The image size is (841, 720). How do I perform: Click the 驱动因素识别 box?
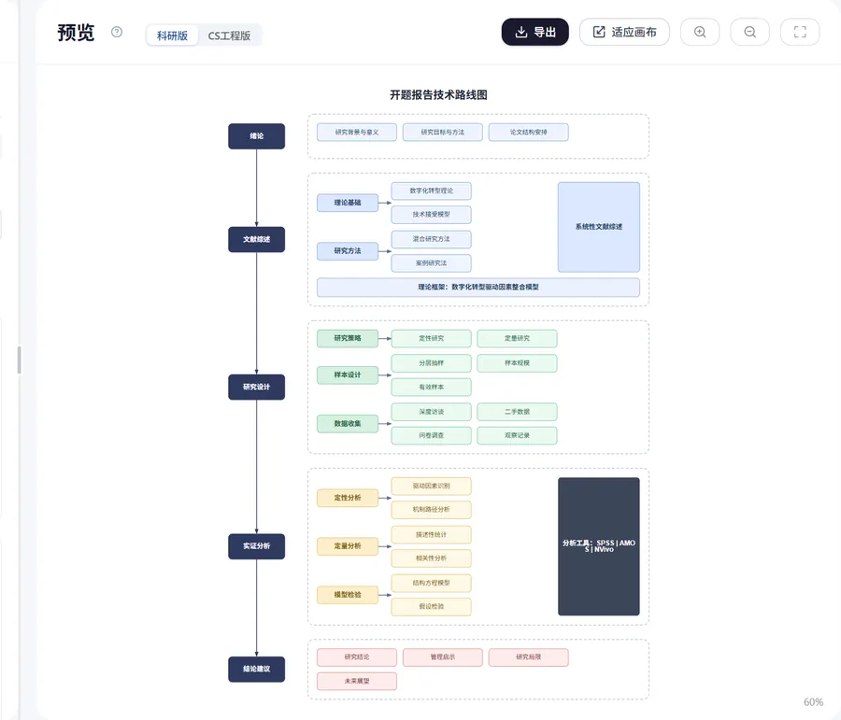[x=431, y=486]
